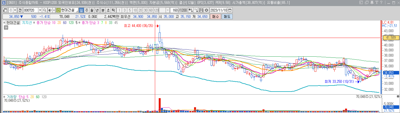Click the candle compare chart icon
Image resolution: width=400 pixels, height=113 pixels.
(190, 10)
